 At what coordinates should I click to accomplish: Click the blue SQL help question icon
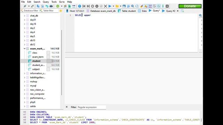(x=79, y=6)
